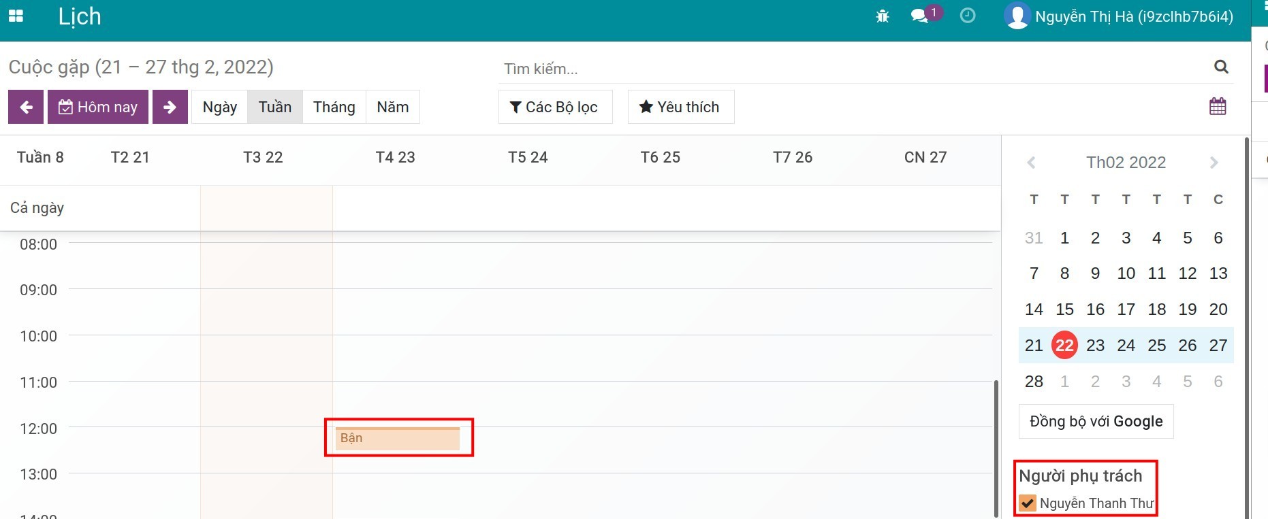Open the Các Bộ lọc filters dropdown
This screenshot has width=1268, height=519.
click(x=555, y=107)
